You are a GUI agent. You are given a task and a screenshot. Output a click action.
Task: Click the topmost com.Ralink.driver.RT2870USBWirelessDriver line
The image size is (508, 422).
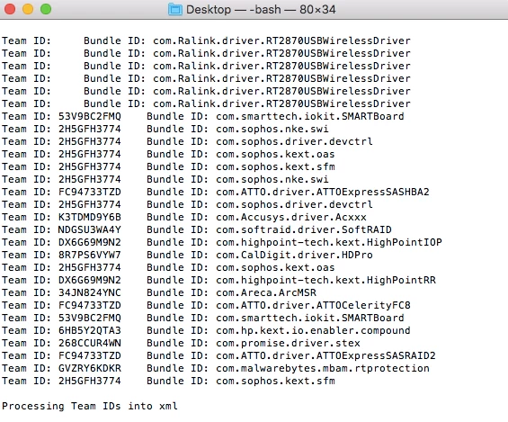coord(206,40)
